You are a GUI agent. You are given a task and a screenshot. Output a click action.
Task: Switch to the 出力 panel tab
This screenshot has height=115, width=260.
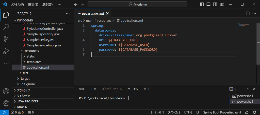pyautogui.click(x=93, y=89)
